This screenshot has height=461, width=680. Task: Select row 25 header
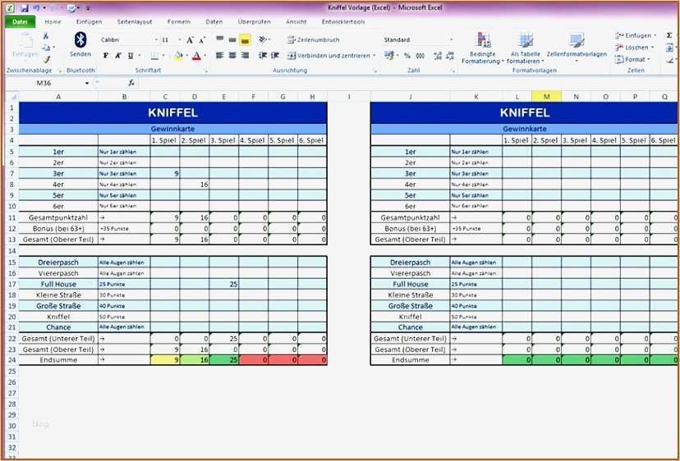[x=11, y=372]
